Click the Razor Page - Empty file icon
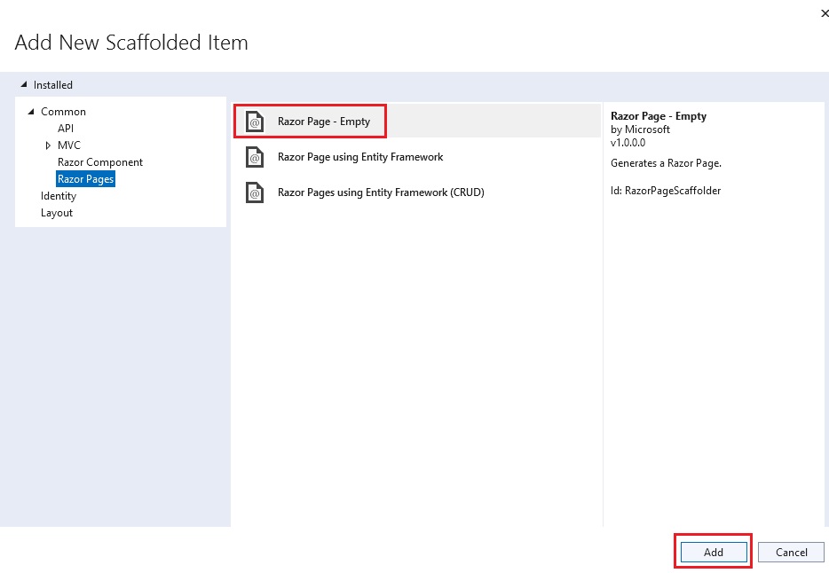Screen dimensions: 829x573 tap(255, 122)
